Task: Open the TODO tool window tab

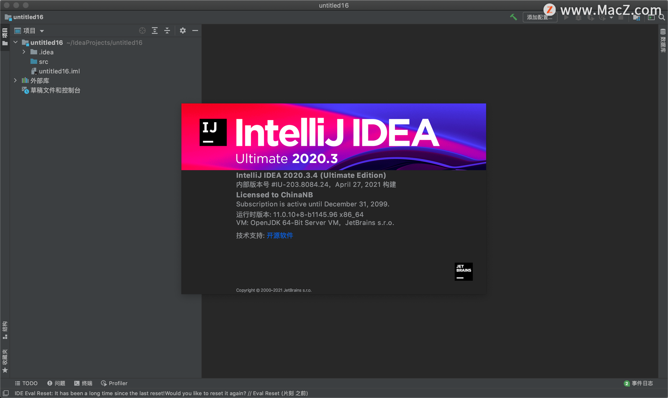Action: tap(26, 383)
